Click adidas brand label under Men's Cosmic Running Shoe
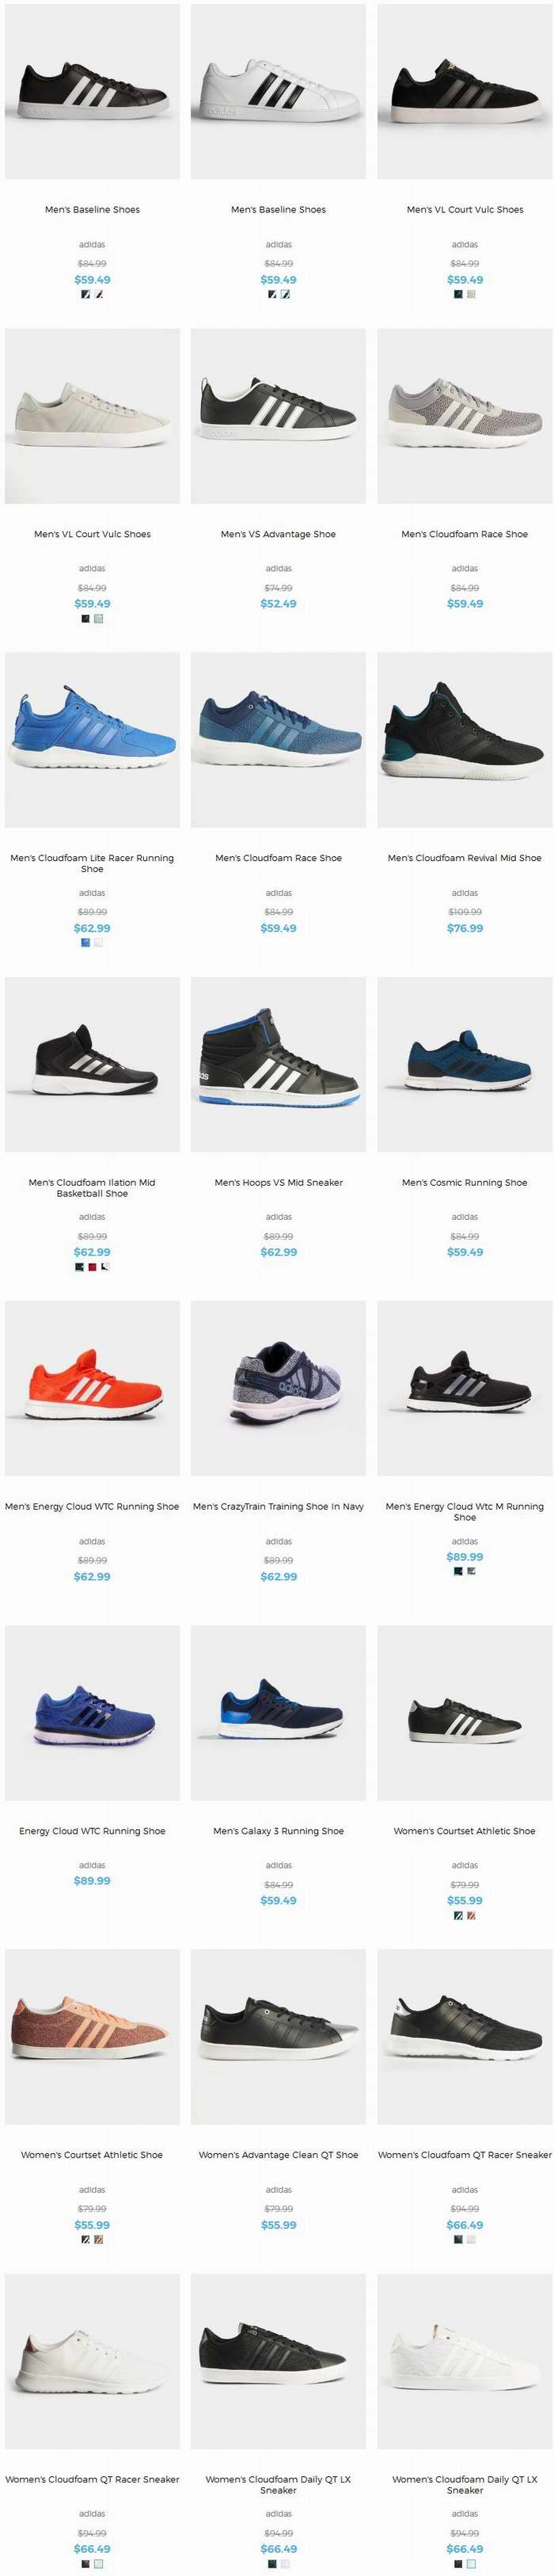554x2576 pixels. point(464,1217)
